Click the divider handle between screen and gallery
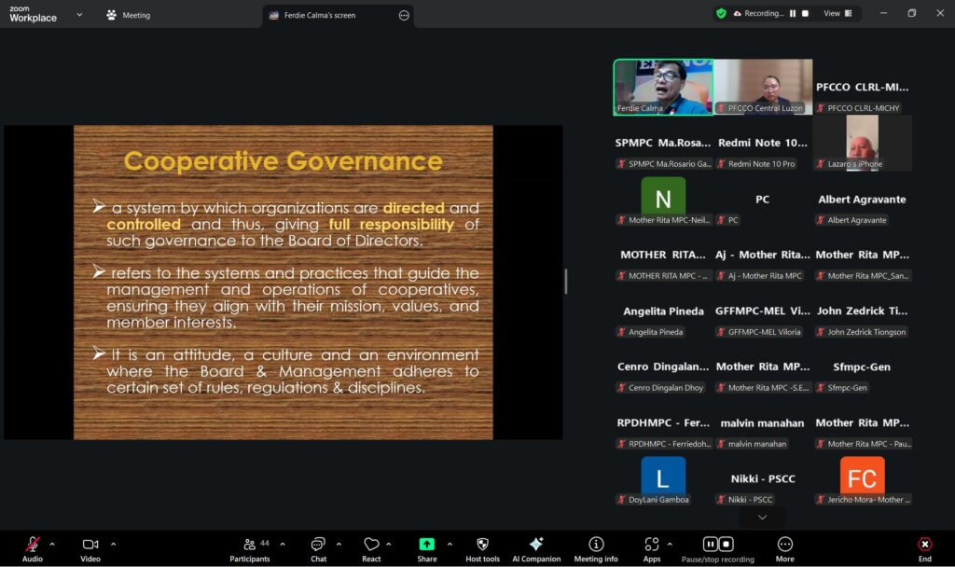955x567 pixels. 565,281
